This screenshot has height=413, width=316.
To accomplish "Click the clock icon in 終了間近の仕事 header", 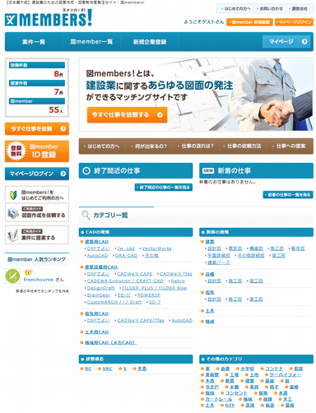I will [86, 171].
